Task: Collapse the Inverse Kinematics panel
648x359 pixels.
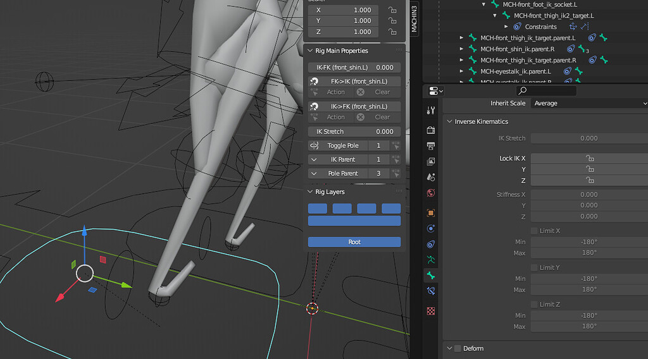Action: point(449,121)
